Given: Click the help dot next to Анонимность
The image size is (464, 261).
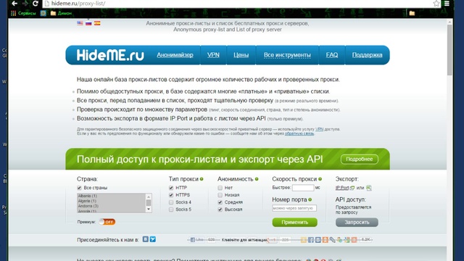Looking at the screenshot, I should point(257,179).
